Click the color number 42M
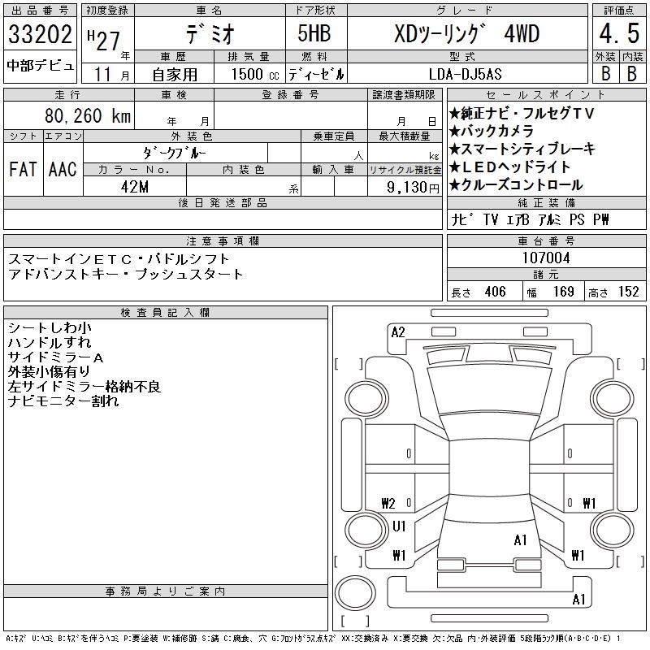The height and width of the screenshot is (650, 650). click(x=134, y=187)
